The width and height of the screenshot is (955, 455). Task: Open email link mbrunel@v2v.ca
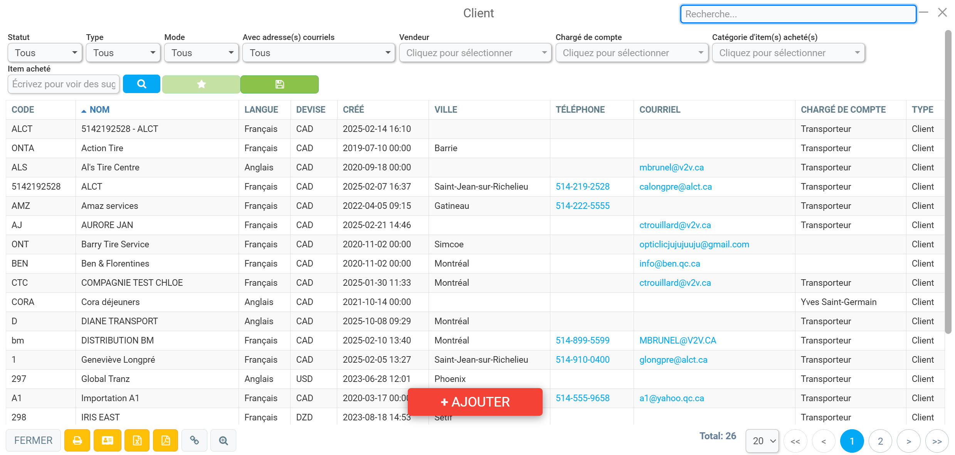(x=671, y=167)
